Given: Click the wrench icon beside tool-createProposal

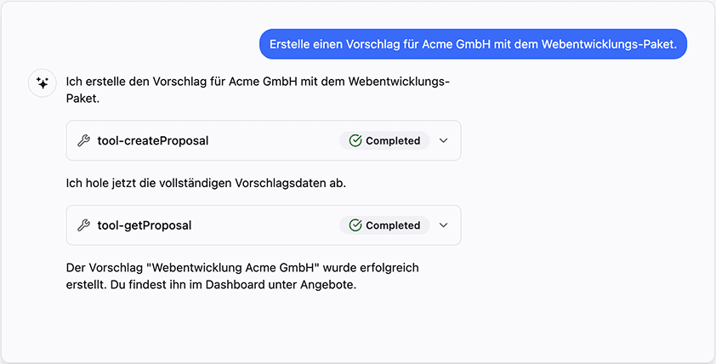Looking at the screenshot, I should (x=83, y=141).
